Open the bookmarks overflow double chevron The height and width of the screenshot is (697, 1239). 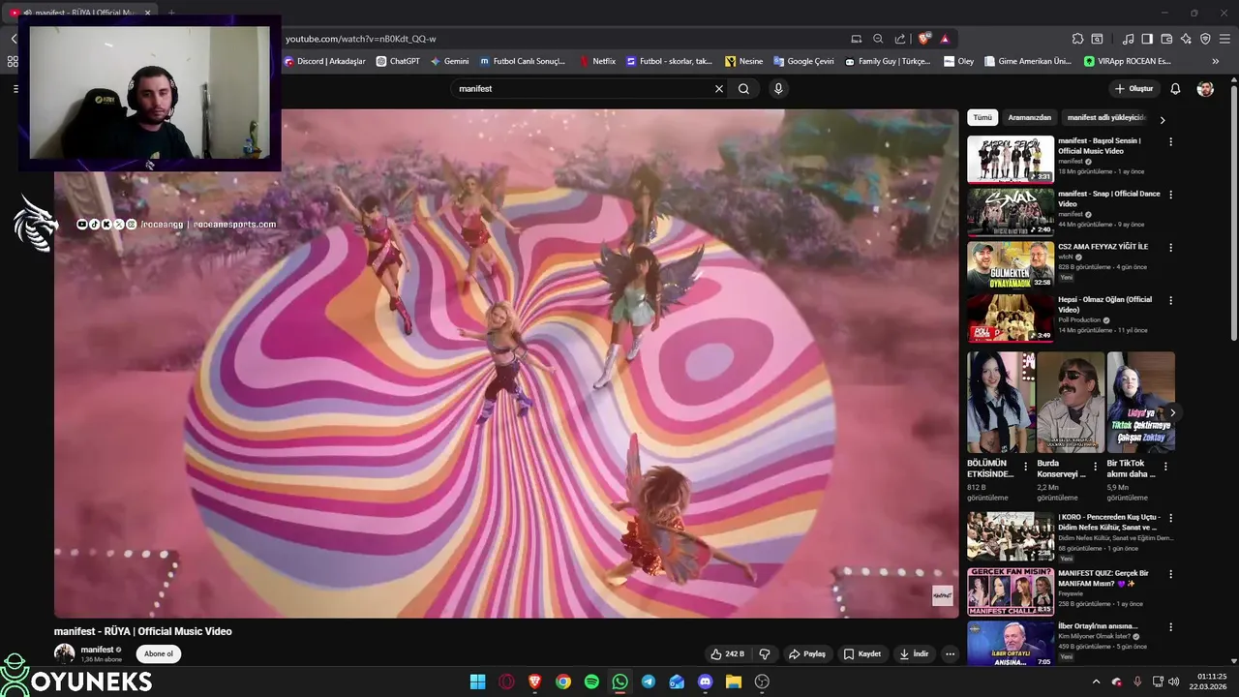[x=1216, y=61]
